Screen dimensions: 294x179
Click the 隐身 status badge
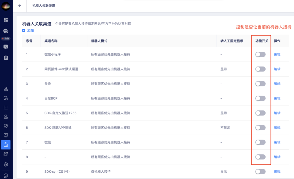point(6,38)
